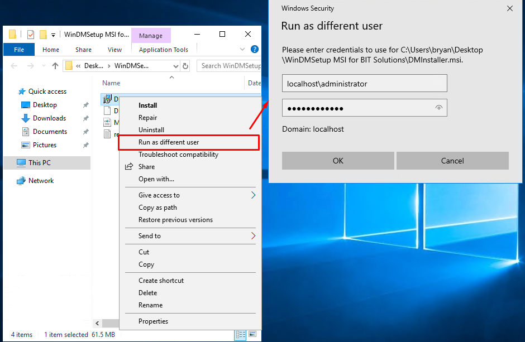Expand the Send to submenu
Screen dimensions: 525x342
[253, 236]
